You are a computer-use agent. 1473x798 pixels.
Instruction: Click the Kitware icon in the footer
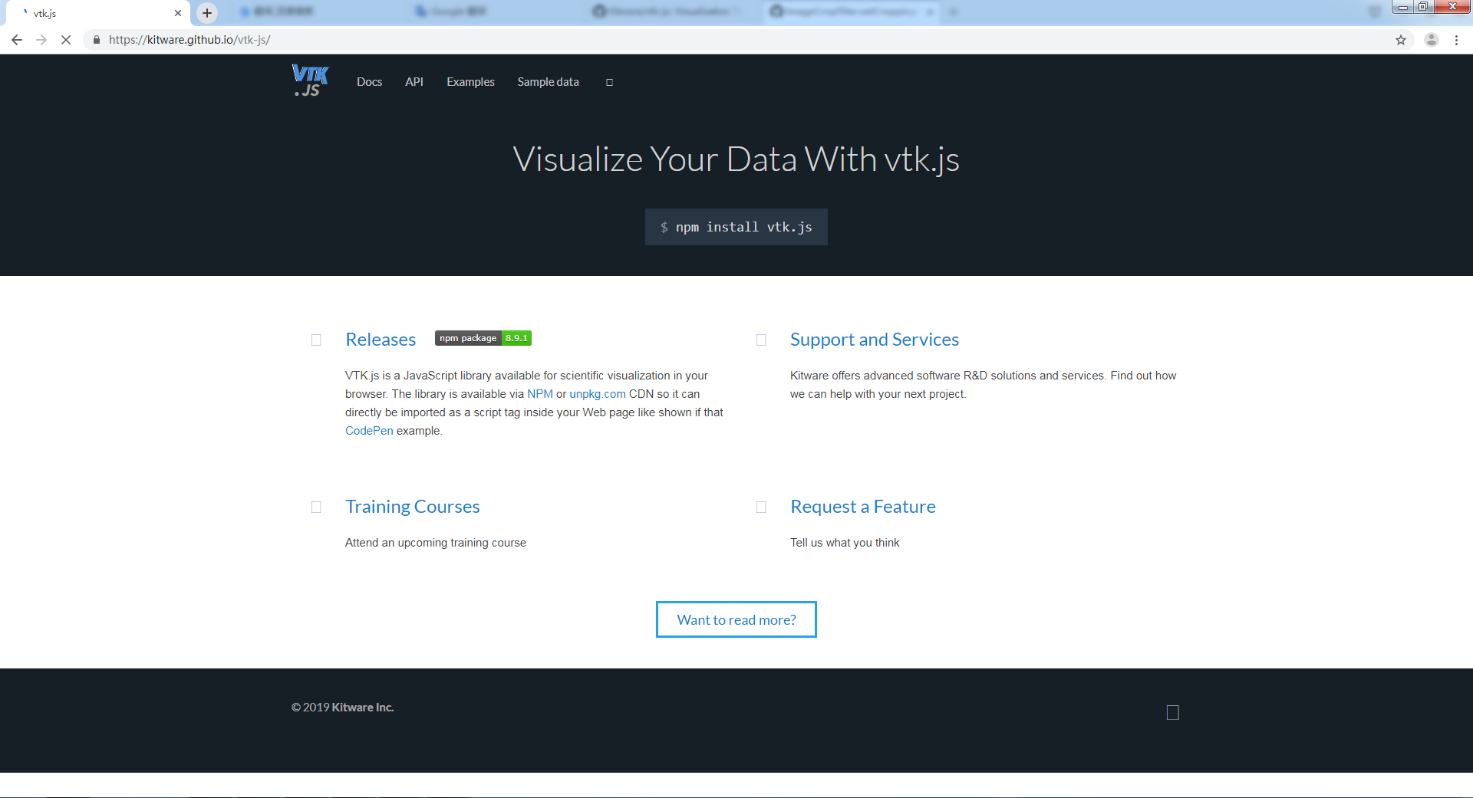[x=1172, y=711]
